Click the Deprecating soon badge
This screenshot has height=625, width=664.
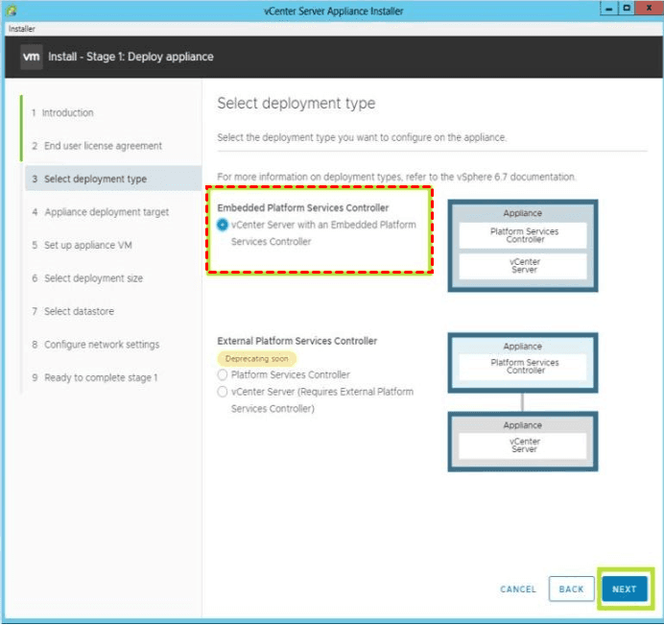[x=256, y=359]
